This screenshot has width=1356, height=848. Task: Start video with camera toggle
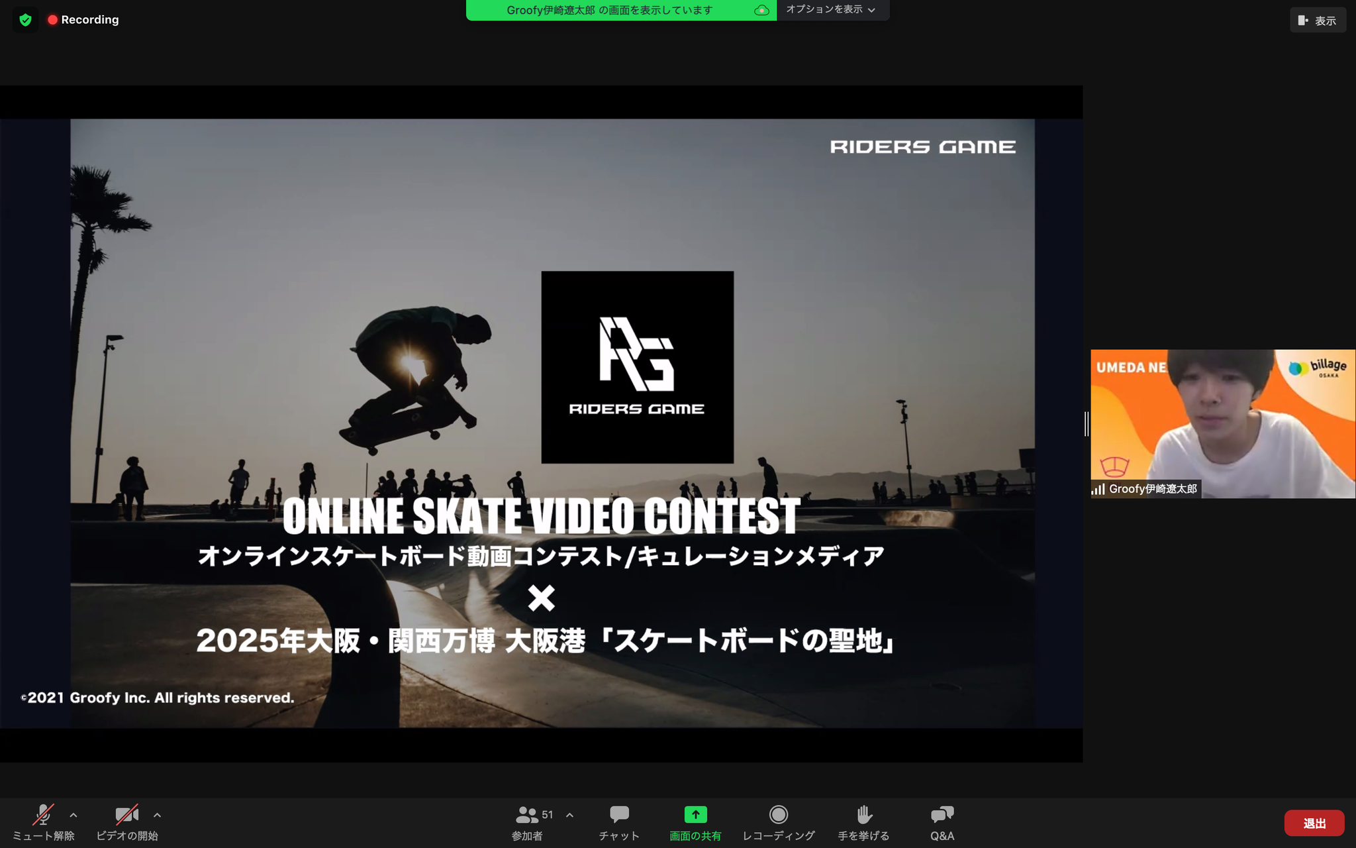[126, 815]
